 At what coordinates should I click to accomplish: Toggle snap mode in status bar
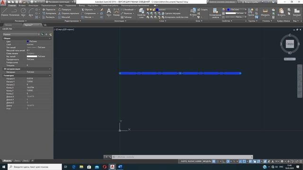coord(218,161)
